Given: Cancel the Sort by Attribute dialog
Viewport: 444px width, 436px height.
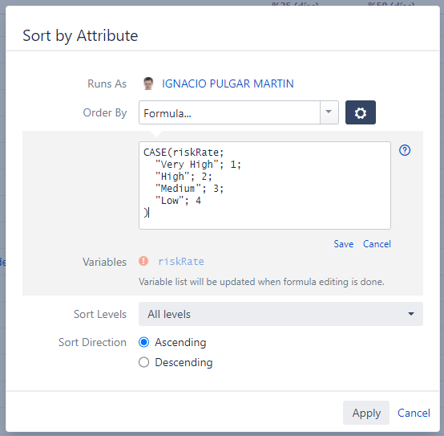Looking at the screenshot, I should (x=414, y=413).
